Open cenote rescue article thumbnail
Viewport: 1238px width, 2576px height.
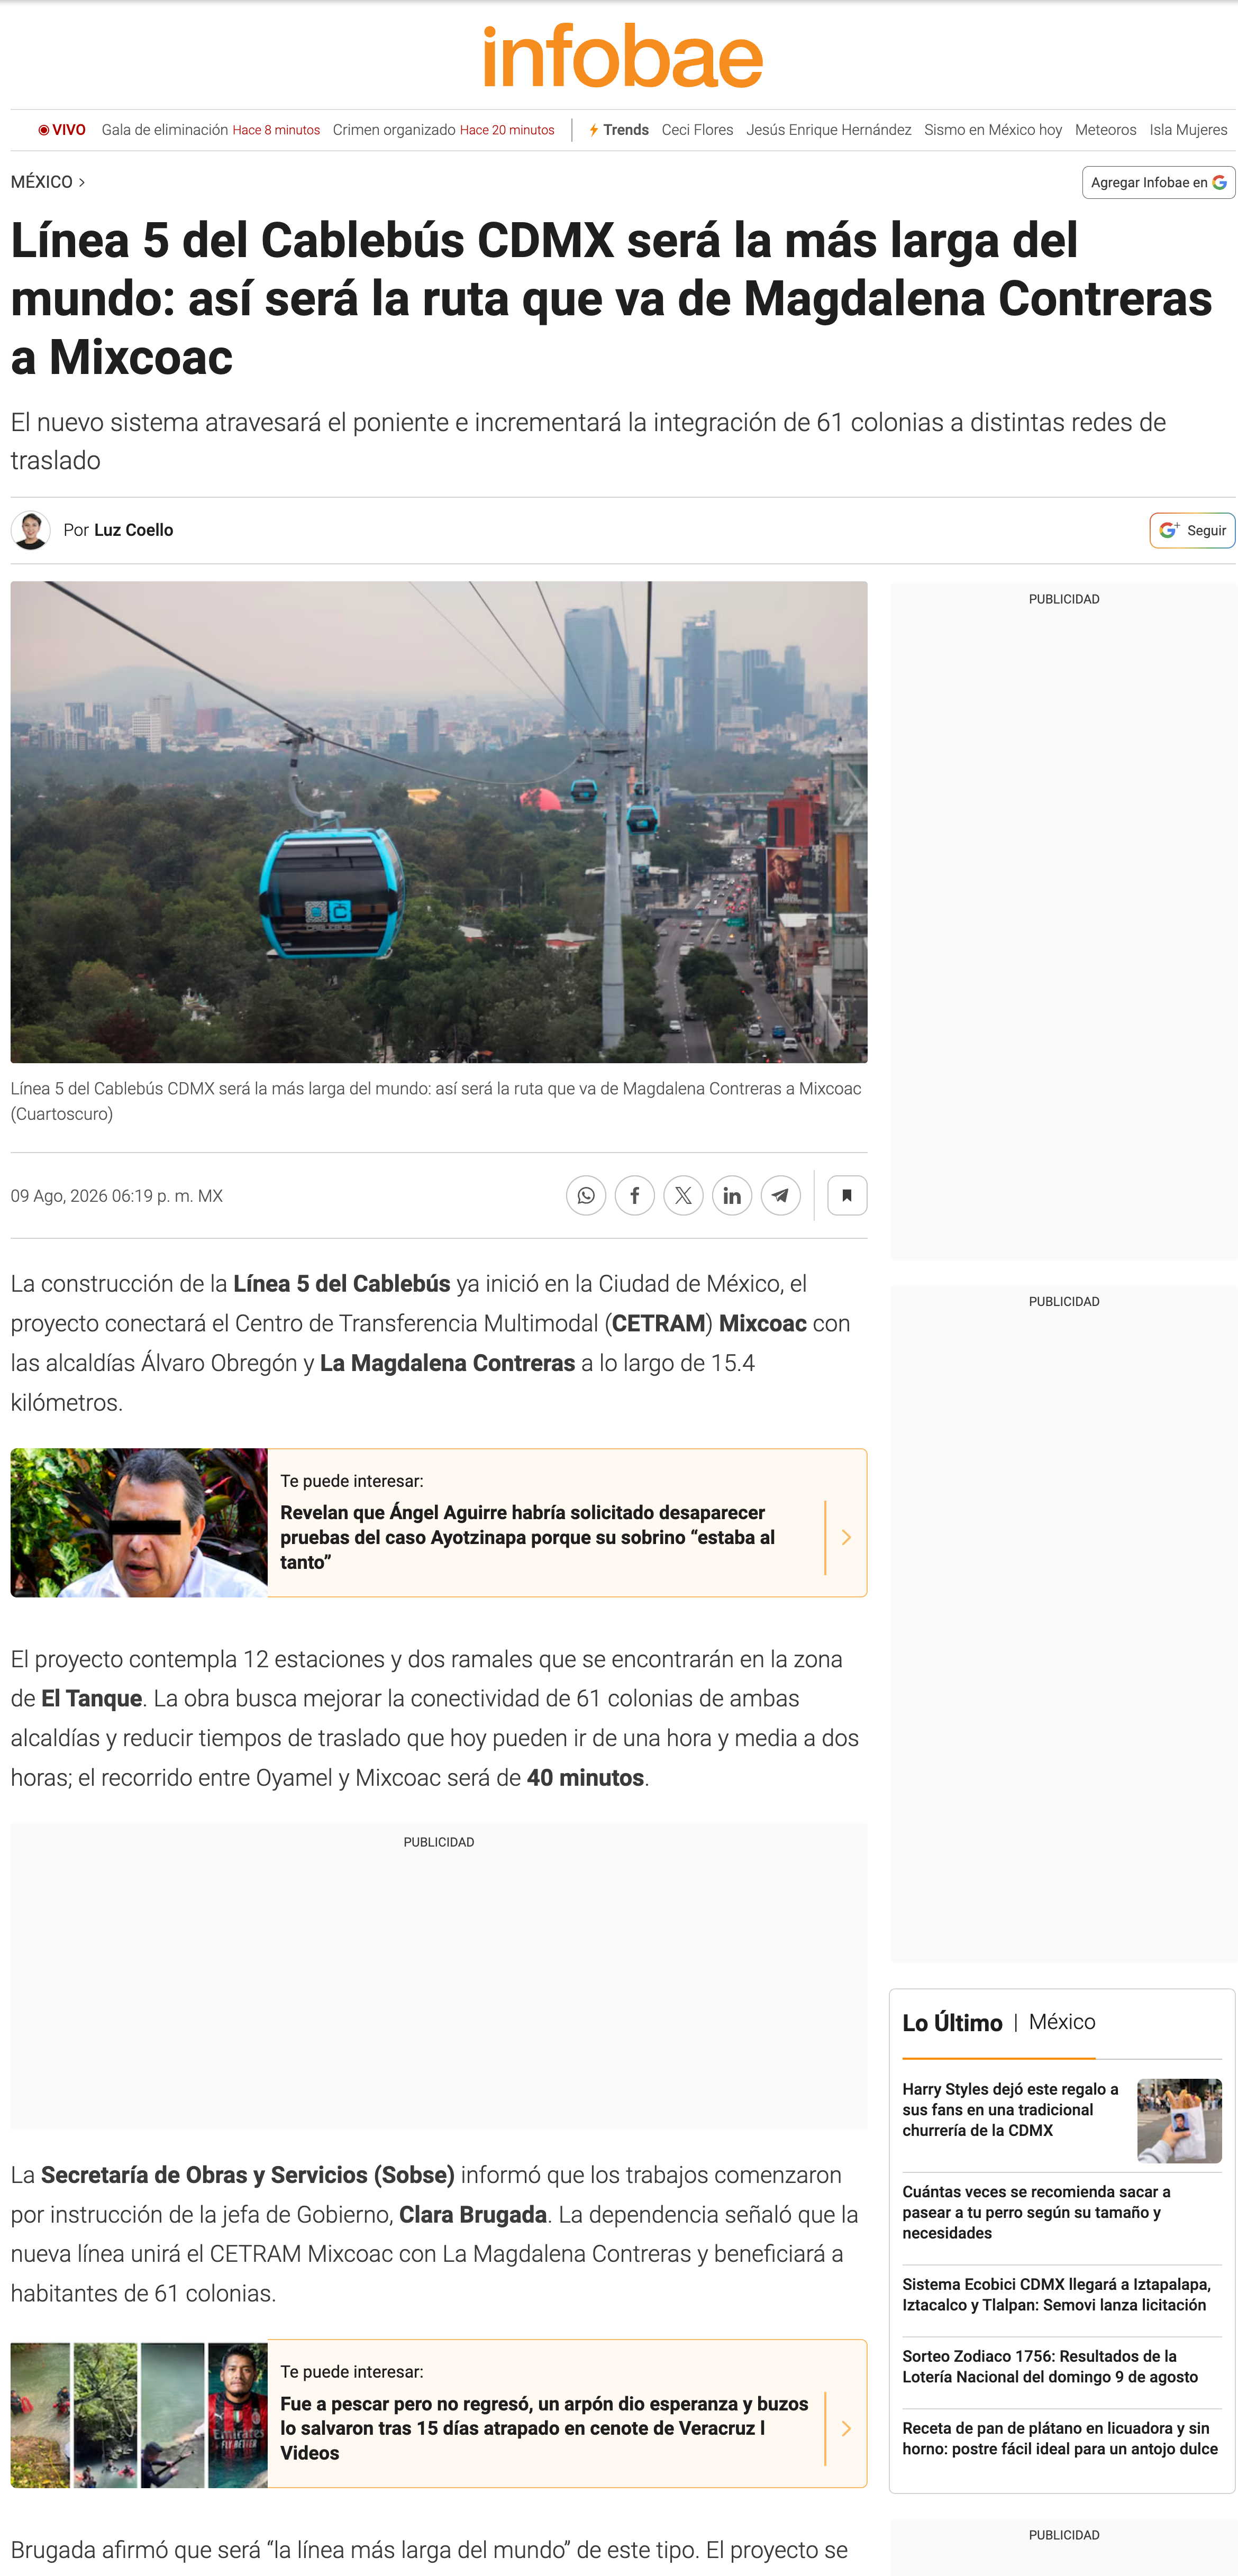(x=139, y=2414)
